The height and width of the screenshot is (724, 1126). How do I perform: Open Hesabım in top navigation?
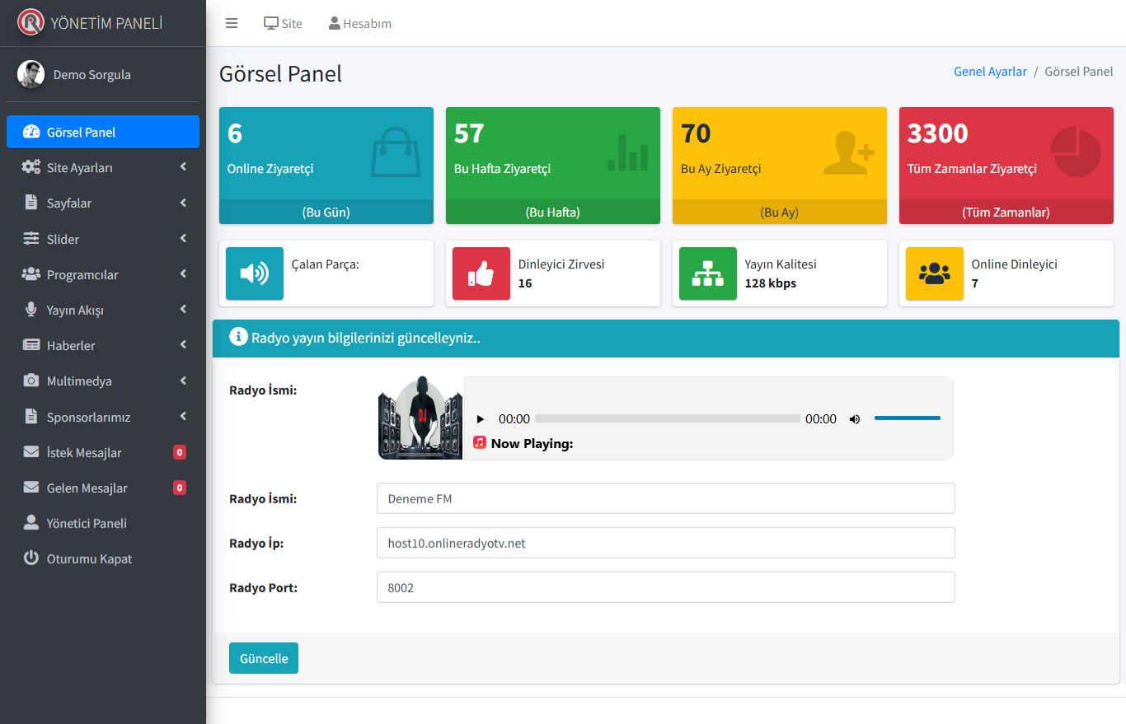pos(359,23)
